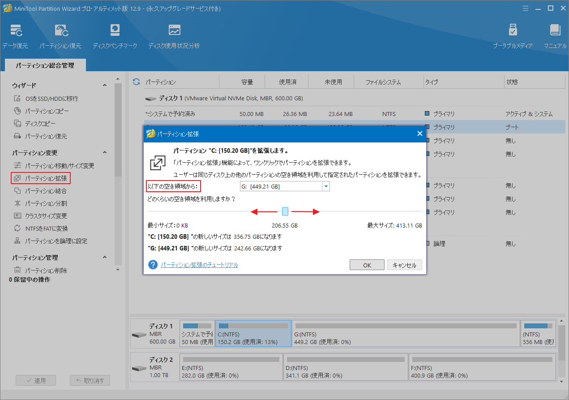Image resolution: width=569 pixels, height=400 pixels.
Task: Select G:(NTFS) 449.2 GB partition block
Action: click(x=406, y=334)
